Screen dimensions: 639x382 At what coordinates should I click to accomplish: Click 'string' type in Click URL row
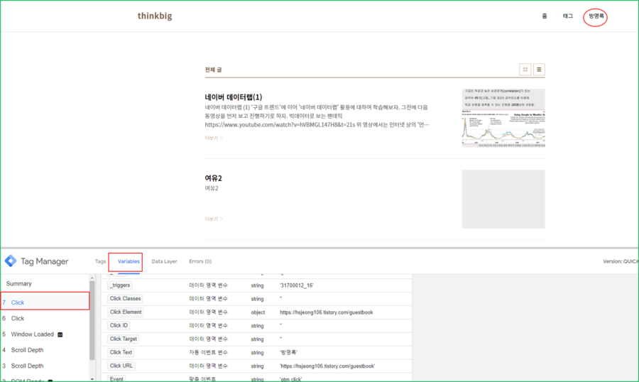[257, 366]
